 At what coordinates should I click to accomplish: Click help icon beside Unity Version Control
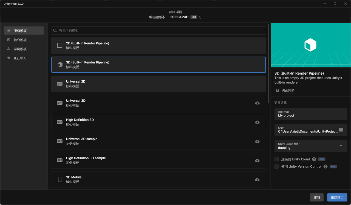click(x=325, y=166)
